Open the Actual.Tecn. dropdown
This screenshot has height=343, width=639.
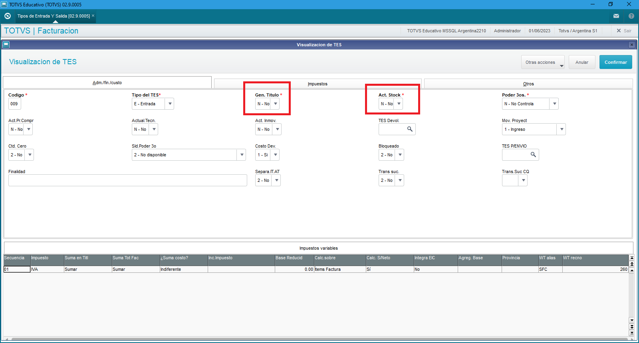point(145,129)
